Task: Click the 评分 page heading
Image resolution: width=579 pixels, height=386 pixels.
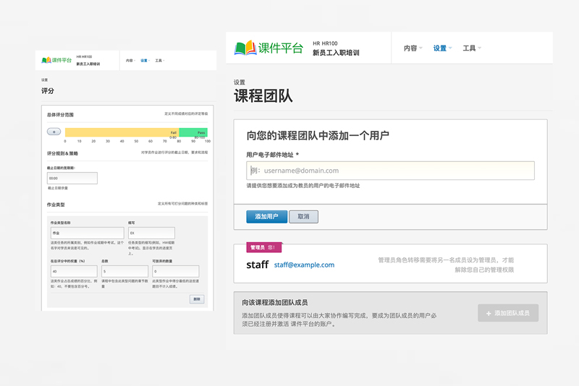Action: (48, 91)
